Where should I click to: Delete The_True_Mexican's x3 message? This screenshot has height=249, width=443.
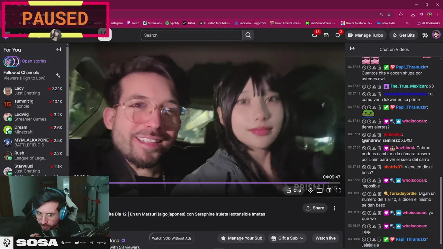click(379, 86)
